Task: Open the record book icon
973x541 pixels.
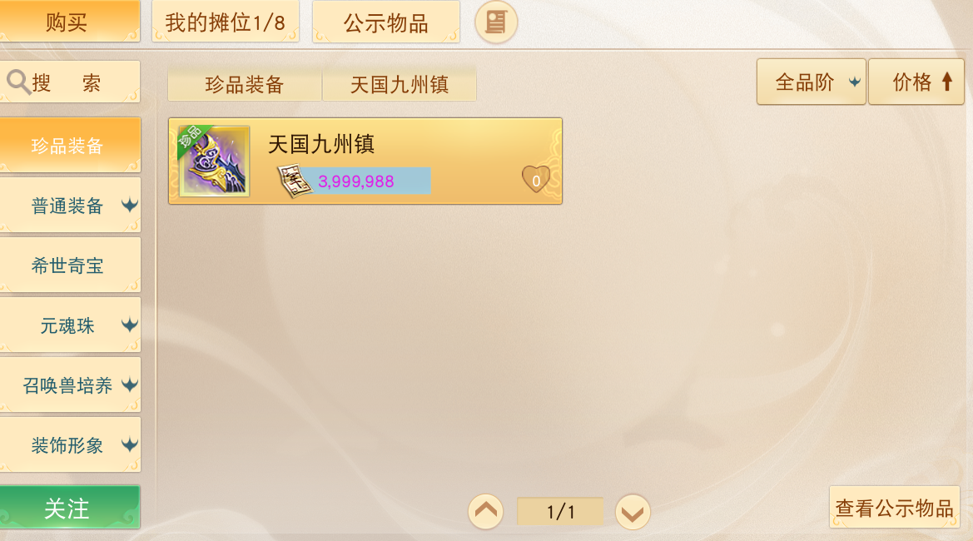Action: pyautogui.click(x=496, y=22)
